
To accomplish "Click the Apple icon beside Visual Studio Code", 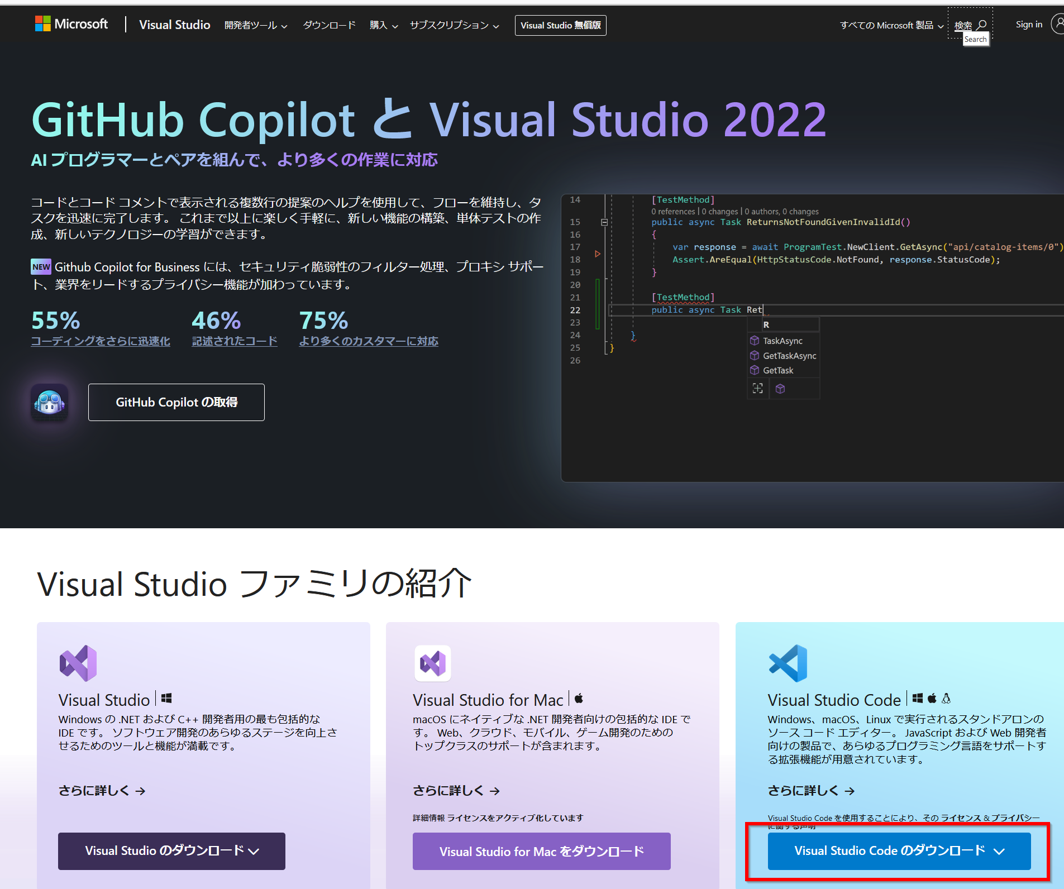I will coord(932,698).
